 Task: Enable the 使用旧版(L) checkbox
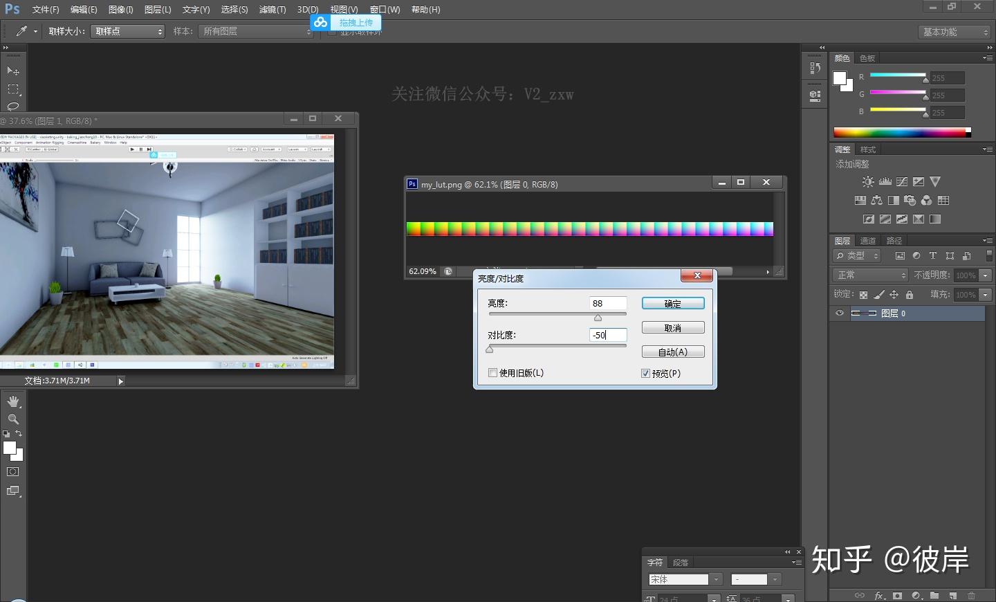coord(492,373)
